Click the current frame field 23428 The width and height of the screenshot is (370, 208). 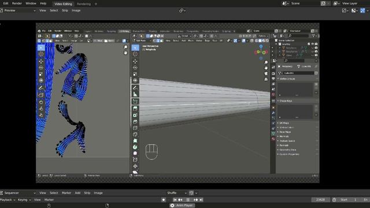(320, 200)
